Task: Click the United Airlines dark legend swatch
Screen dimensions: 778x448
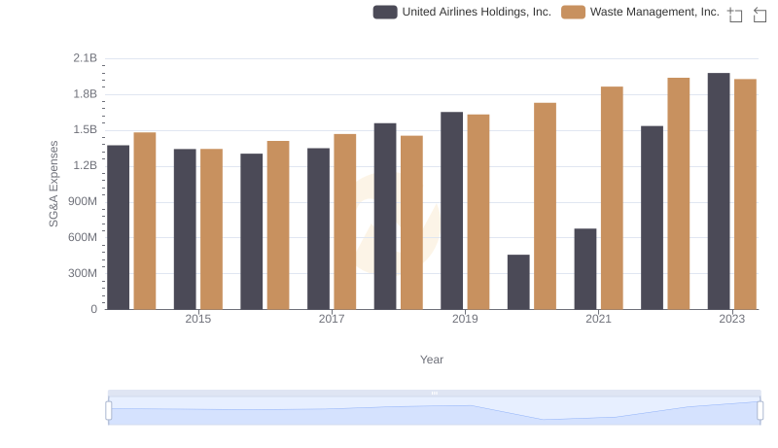Action: pos(385,12)
